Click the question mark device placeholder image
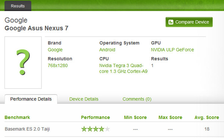Viewport: 224px width, 138px height. tap(23, 63)
